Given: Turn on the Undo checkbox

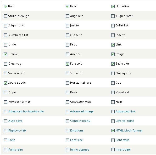Looking at the screenshot, I should pos(5,45).
